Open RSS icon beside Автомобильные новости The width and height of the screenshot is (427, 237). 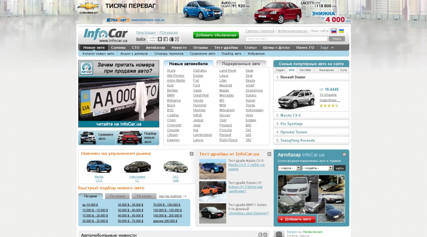265,234
